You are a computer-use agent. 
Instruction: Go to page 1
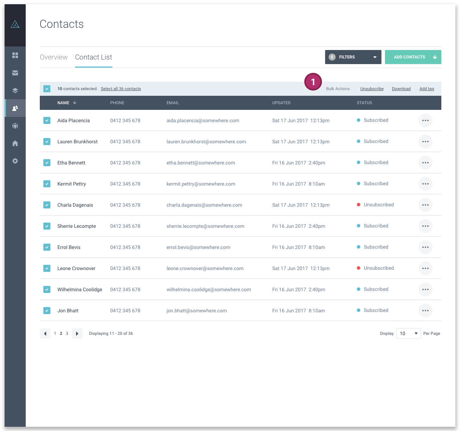55,333
